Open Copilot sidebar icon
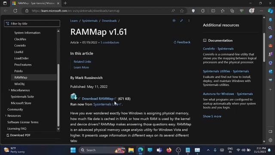Screen dimensions: 275x155 270,11
